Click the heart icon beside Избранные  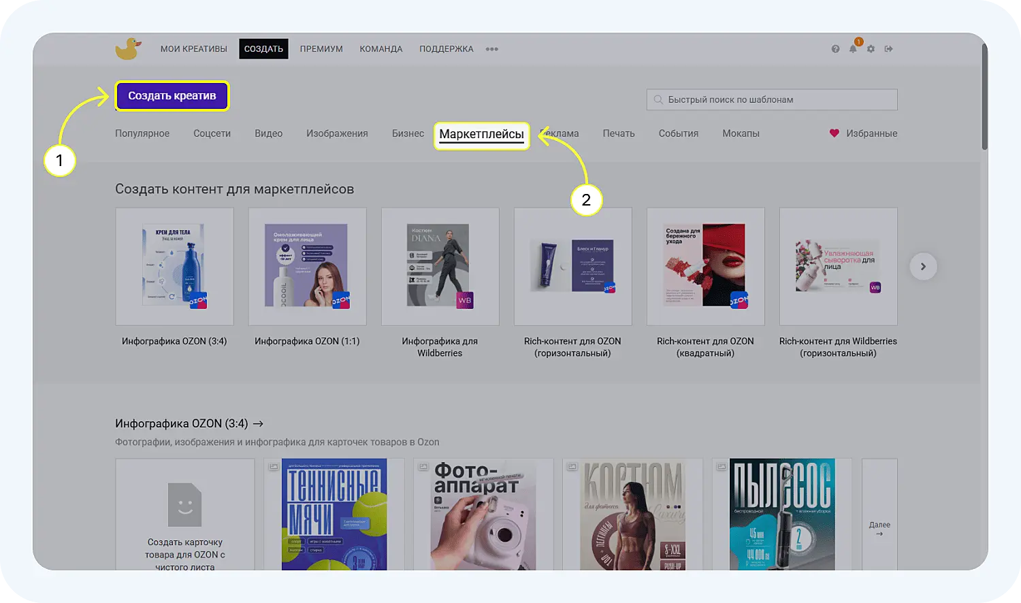click(x=834, y=133)
